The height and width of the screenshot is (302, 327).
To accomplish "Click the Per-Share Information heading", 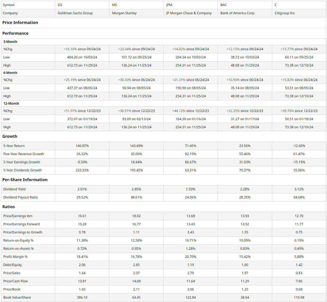I will (25, 180).
